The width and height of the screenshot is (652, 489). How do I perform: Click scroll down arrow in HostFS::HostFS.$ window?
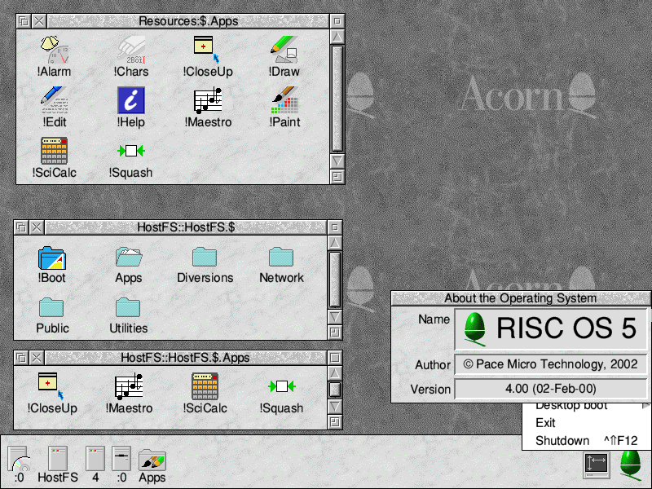335,317
